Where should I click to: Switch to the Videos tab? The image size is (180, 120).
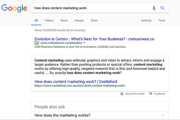tap(49, 21)
